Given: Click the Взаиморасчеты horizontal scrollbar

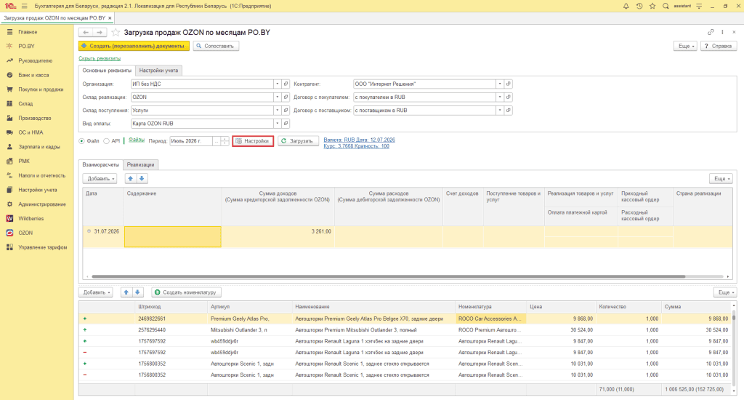Looking at the screenshot, I should [x=388, y=276].
